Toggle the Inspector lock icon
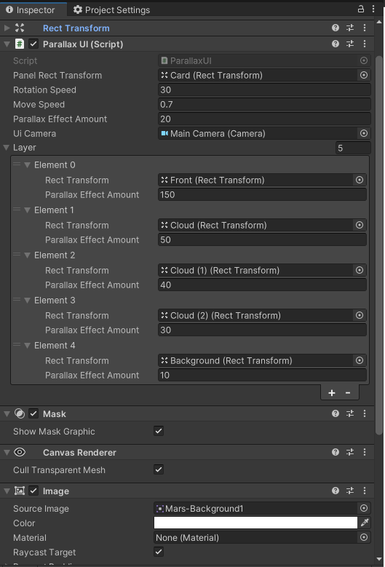This screenshot has height=567, width=385. point(361,9)
